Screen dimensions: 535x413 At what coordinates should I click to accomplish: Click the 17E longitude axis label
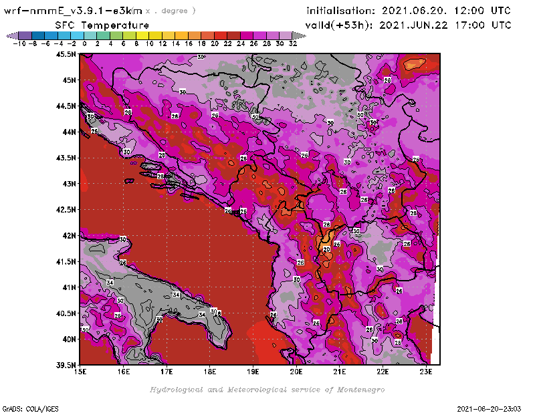[x=167, y=372]
